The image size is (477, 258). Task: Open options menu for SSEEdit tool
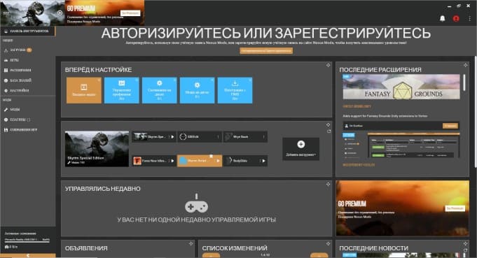218,137
